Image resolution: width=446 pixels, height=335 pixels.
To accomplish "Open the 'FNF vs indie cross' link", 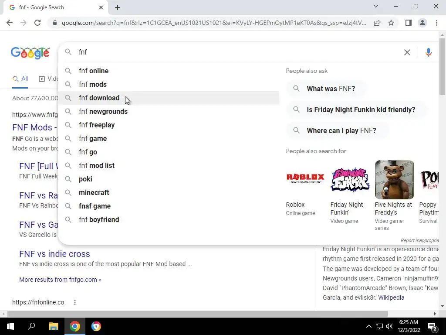I will [x=54, y=254].
